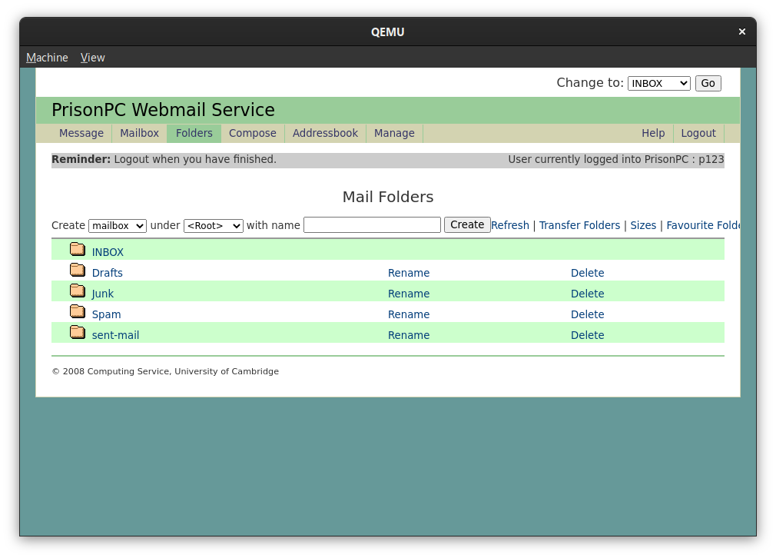
Task: Rename the Drafts folder
Action: point(409,273)
